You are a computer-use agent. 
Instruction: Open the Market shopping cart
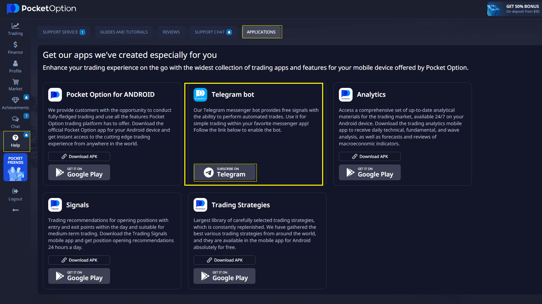(15, 84)
